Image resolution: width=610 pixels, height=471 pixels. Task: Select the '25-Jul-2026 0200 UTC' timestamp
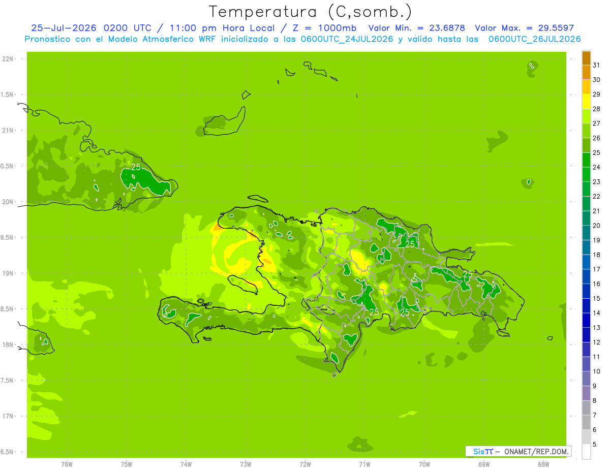[x=91, y=28]
